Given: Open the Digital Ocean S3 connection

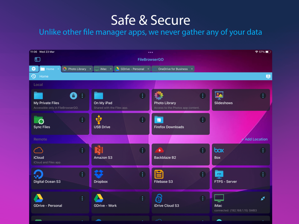Looking at the screenshot, I should [60, 178].
